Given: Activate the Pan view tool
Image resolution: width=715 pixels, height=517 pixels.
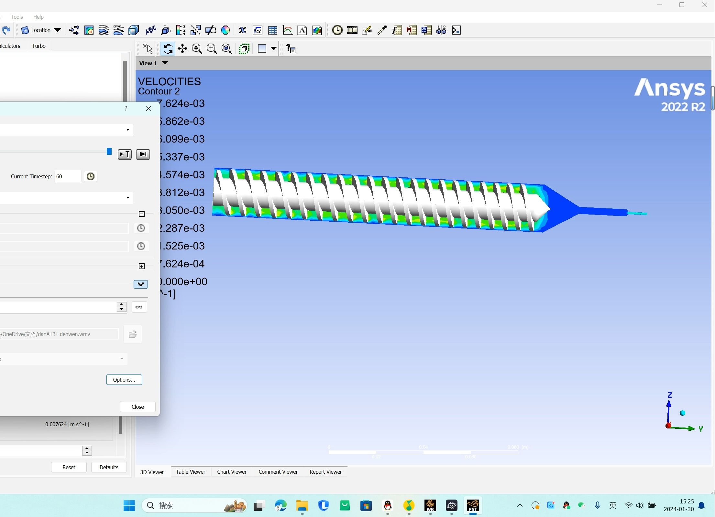Looking at the screenshot, I should click(x=182, y=49).
